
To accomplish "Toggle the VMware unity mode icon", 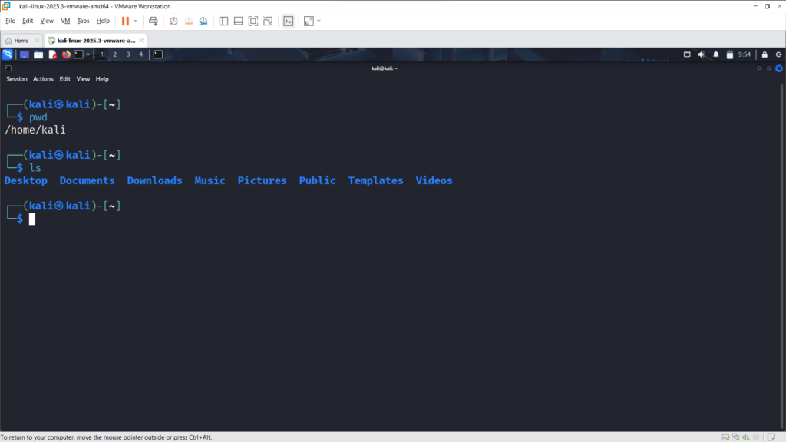I will pos(268,21).
